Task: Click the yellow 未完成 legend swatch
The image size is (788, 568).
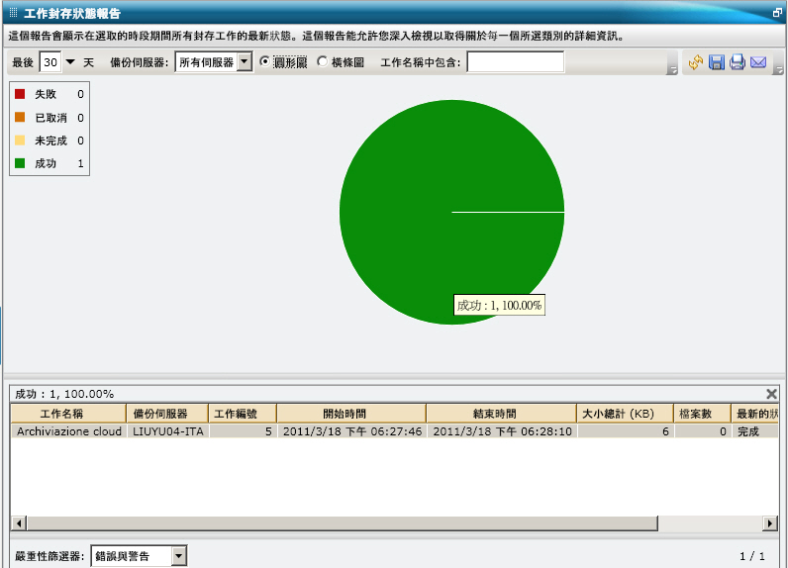Action: click(20, 141)
